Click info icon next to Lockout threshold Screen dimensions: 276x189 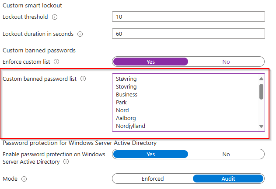coord(55,17)
